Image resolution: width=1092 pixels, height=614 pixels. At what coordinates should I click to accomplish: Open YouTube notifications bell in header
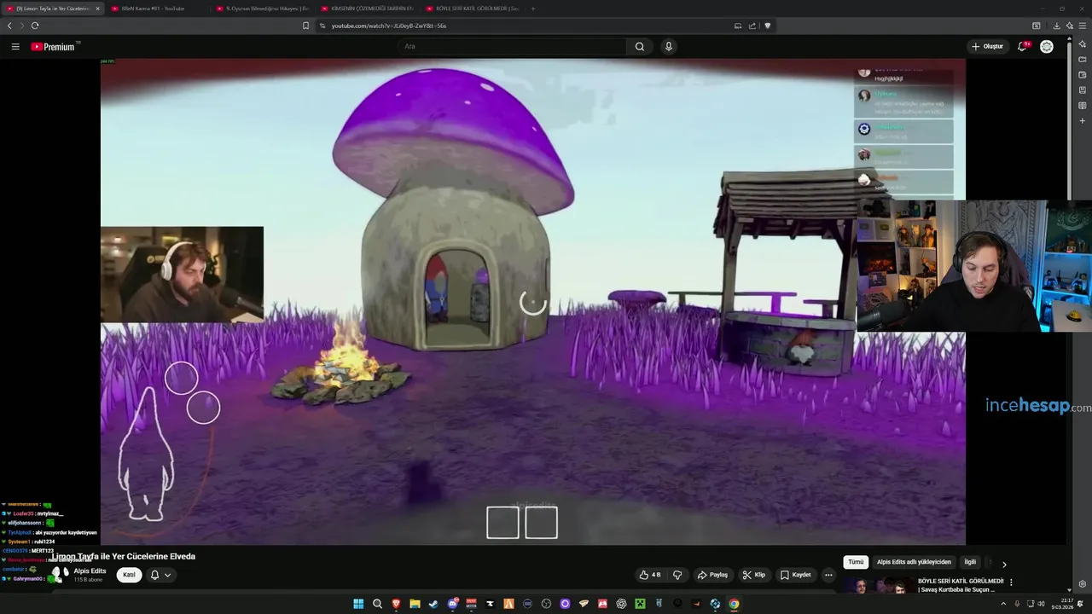[1022, 47]
